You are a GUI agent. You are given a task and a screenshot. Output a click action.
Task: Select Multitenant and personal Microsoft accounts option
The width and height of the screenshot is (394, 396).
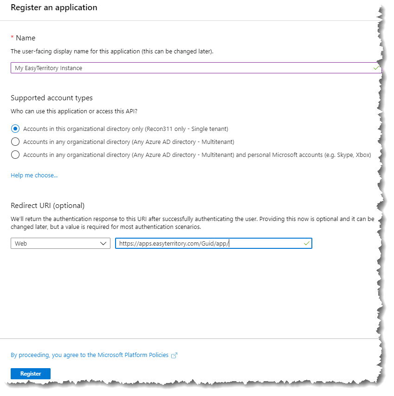pos(15,155)
